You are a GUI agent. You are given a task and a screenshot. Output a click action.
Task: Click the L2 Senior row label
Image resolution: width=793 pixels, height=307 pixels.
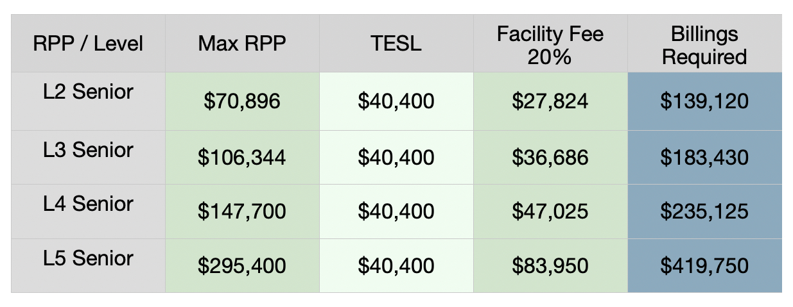(89, 92)
